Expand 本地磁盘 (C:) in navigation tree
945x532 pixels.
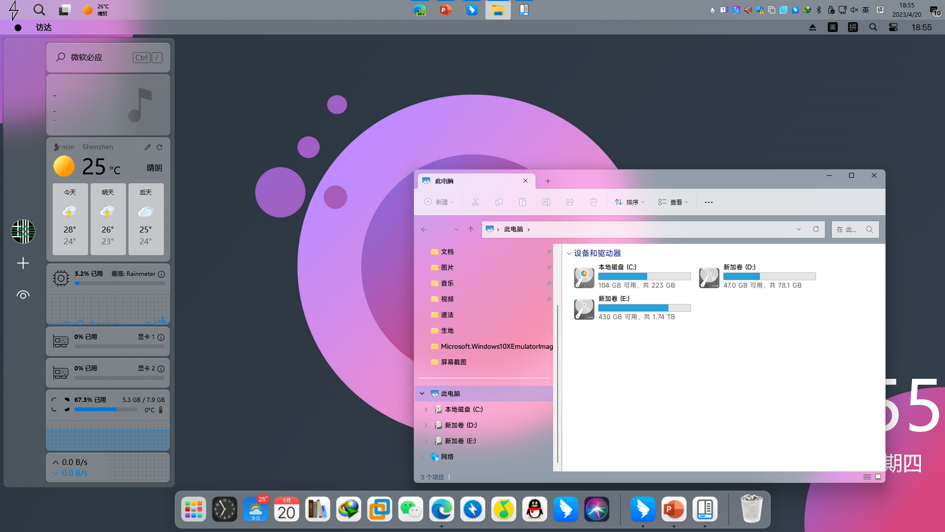tap(426, 409)
